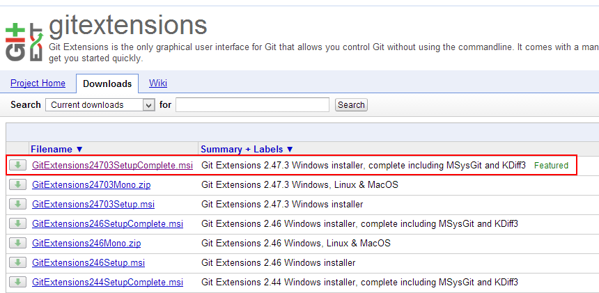Switch to the Wiki tab
Viewport: 599px width, 293px height.
158,84
